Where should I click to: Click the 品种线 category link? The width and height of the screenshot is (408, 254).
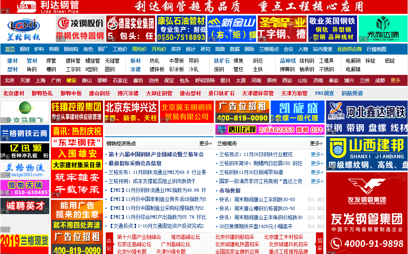pos(288,61)
